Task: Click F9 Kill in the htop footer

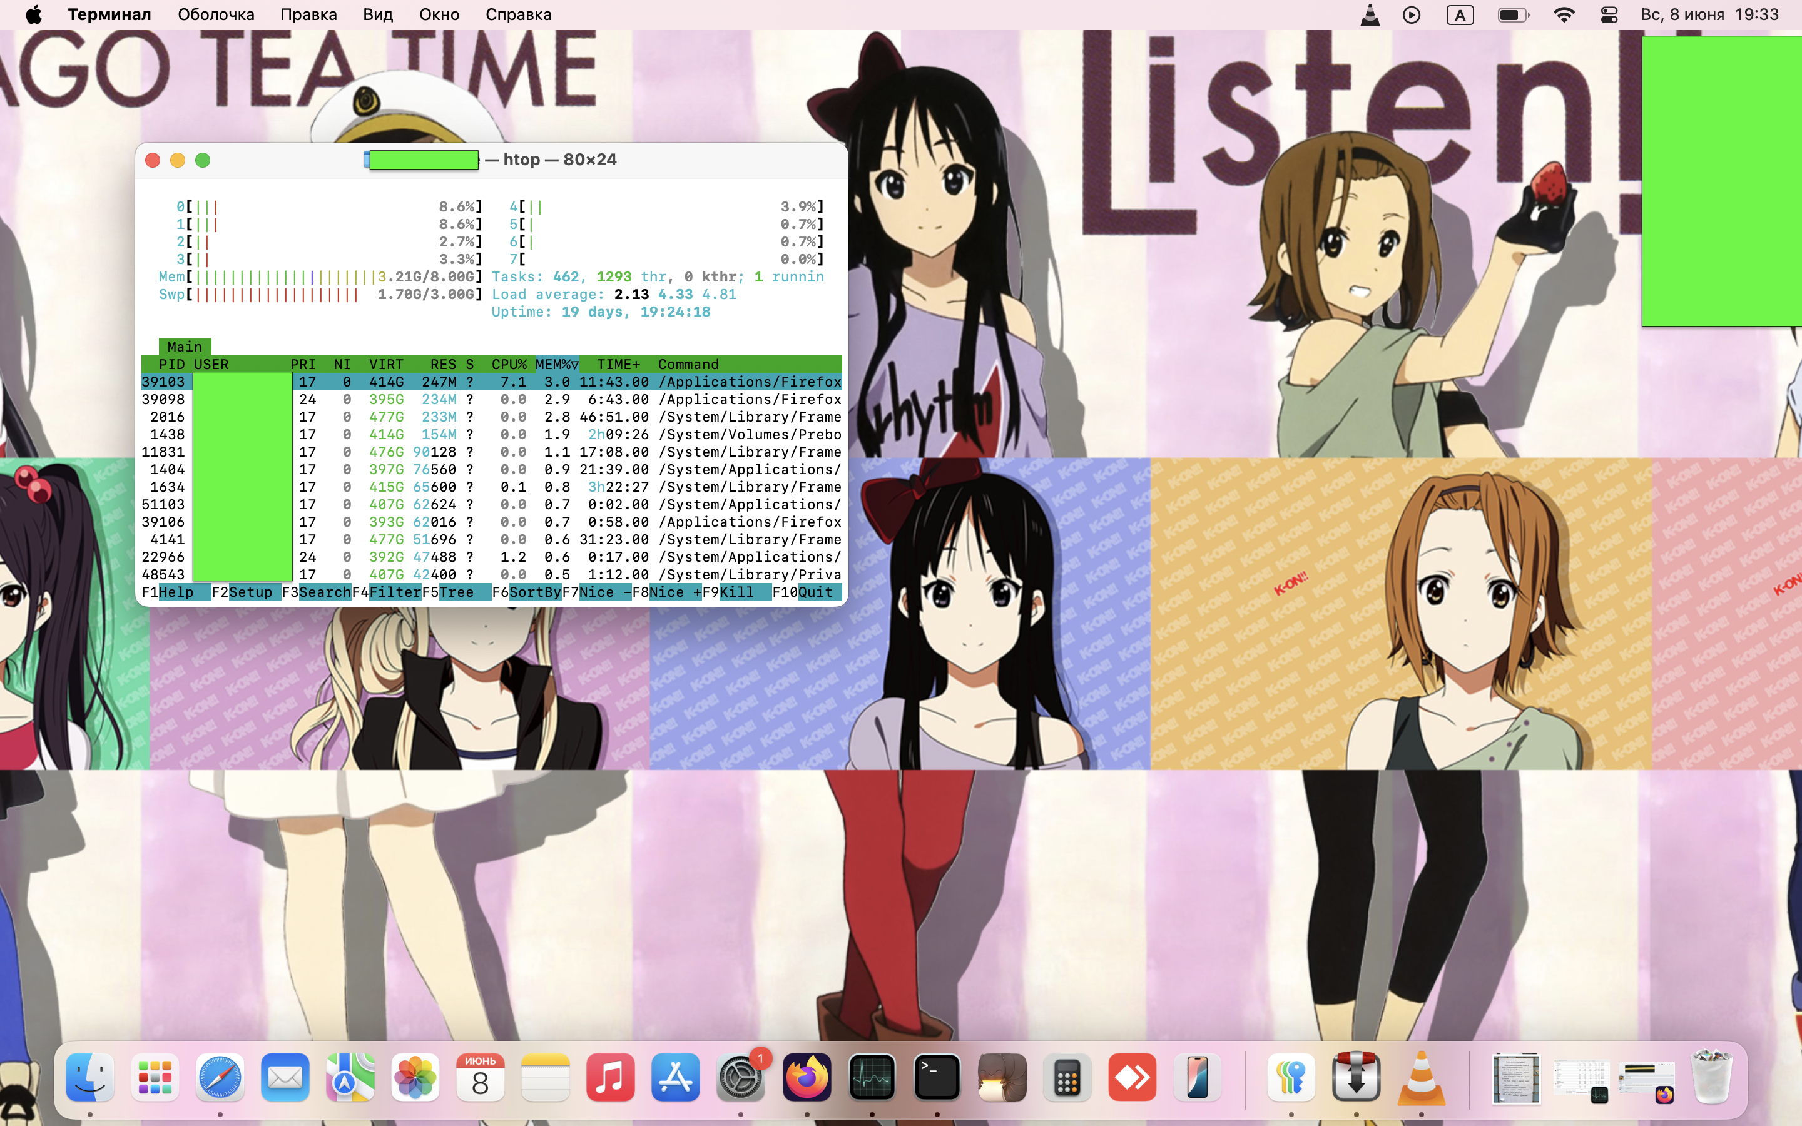Action: point(736,592)
